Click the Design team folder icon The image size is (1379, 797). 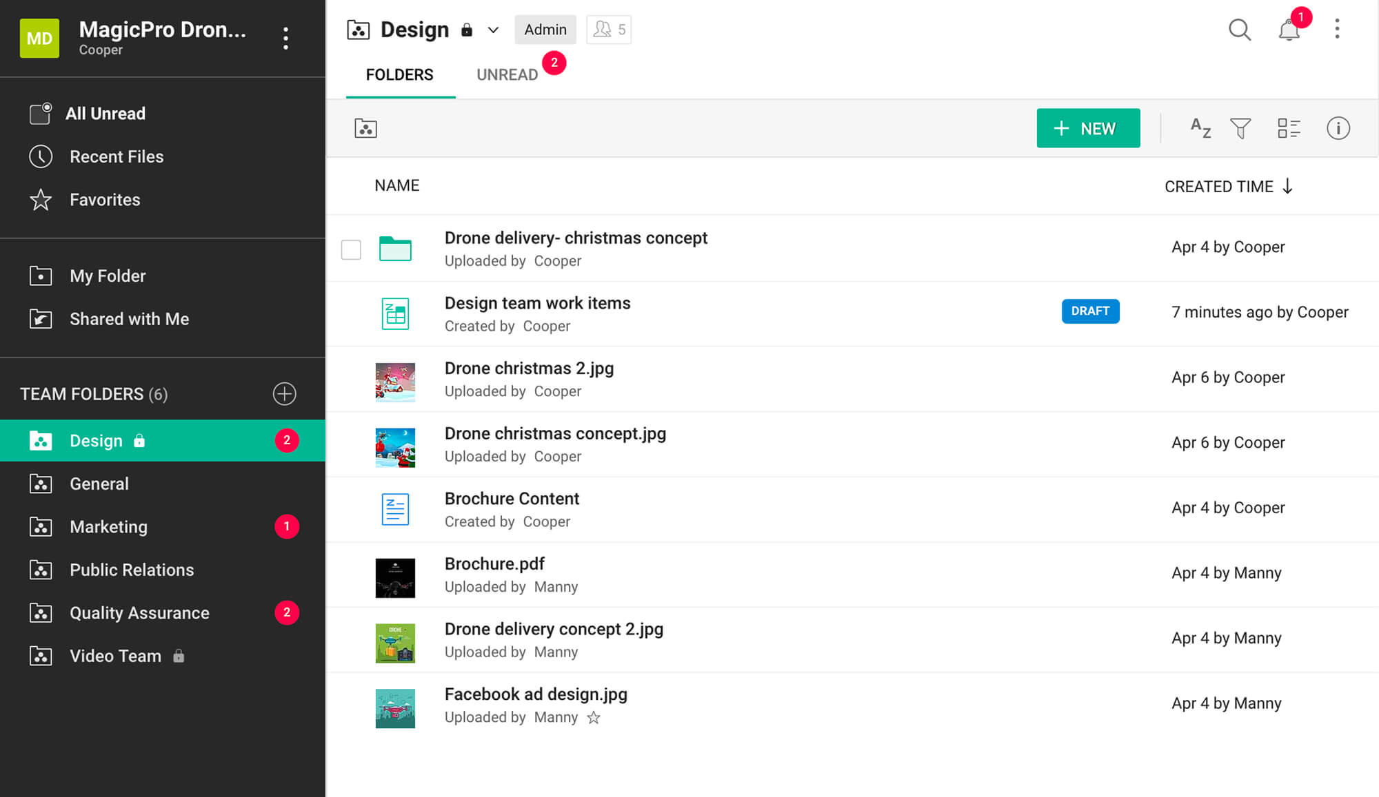click(40, 439)
